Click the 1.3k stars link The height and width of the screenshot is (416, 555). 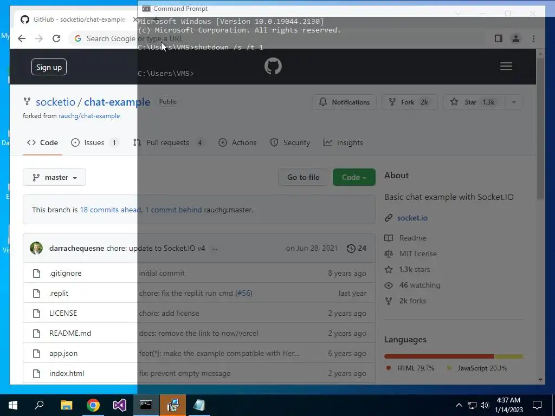click(x=415, y=270)
